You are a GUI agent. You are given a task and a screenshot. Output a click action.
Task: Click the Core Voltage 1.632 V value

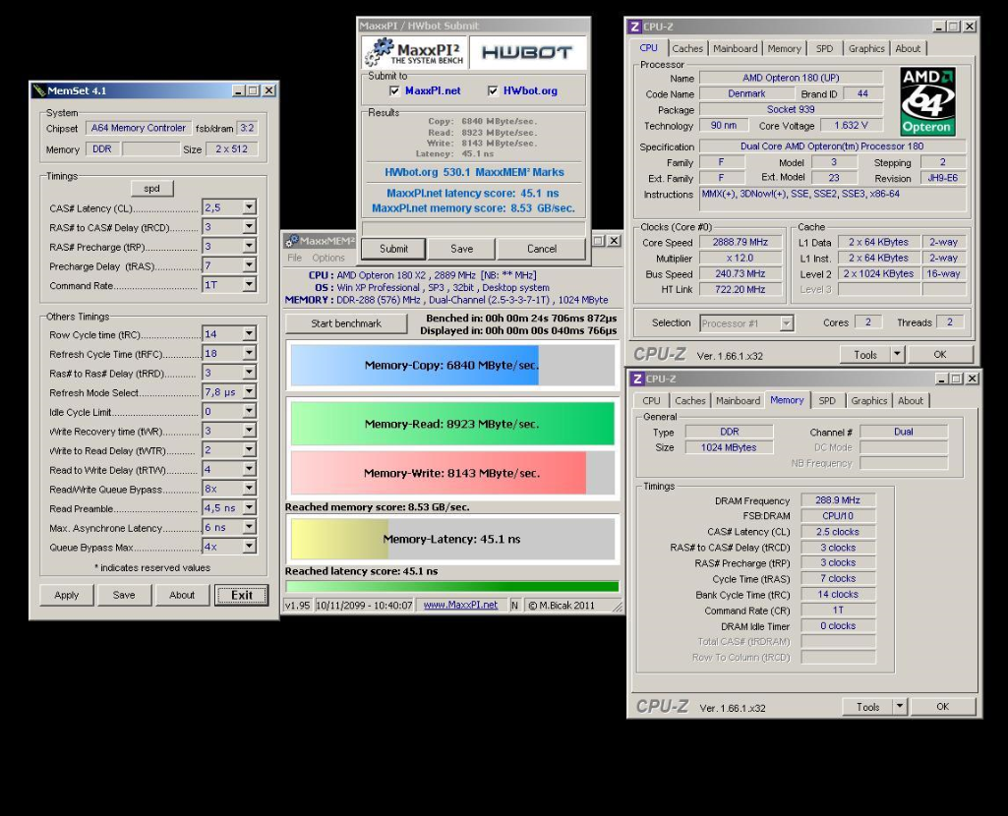tap(851, 125)
